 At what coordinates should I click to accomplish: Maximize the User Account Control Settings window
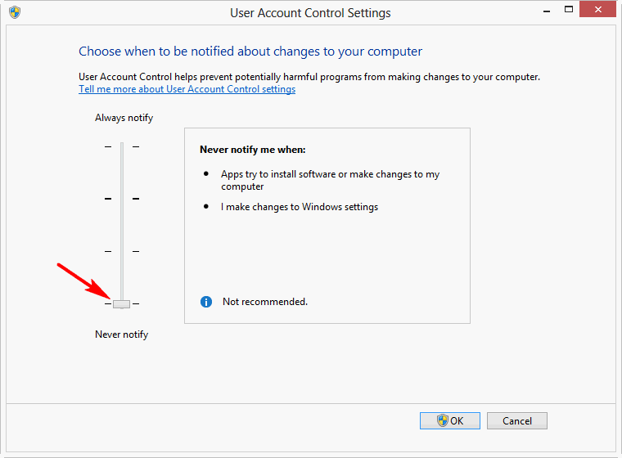(x=569, y=10)
